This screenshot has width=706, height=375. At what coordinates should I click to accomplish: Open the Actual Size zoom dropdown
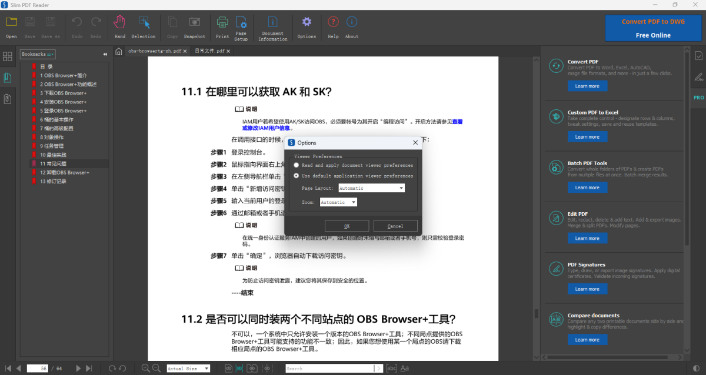point(188,369)
